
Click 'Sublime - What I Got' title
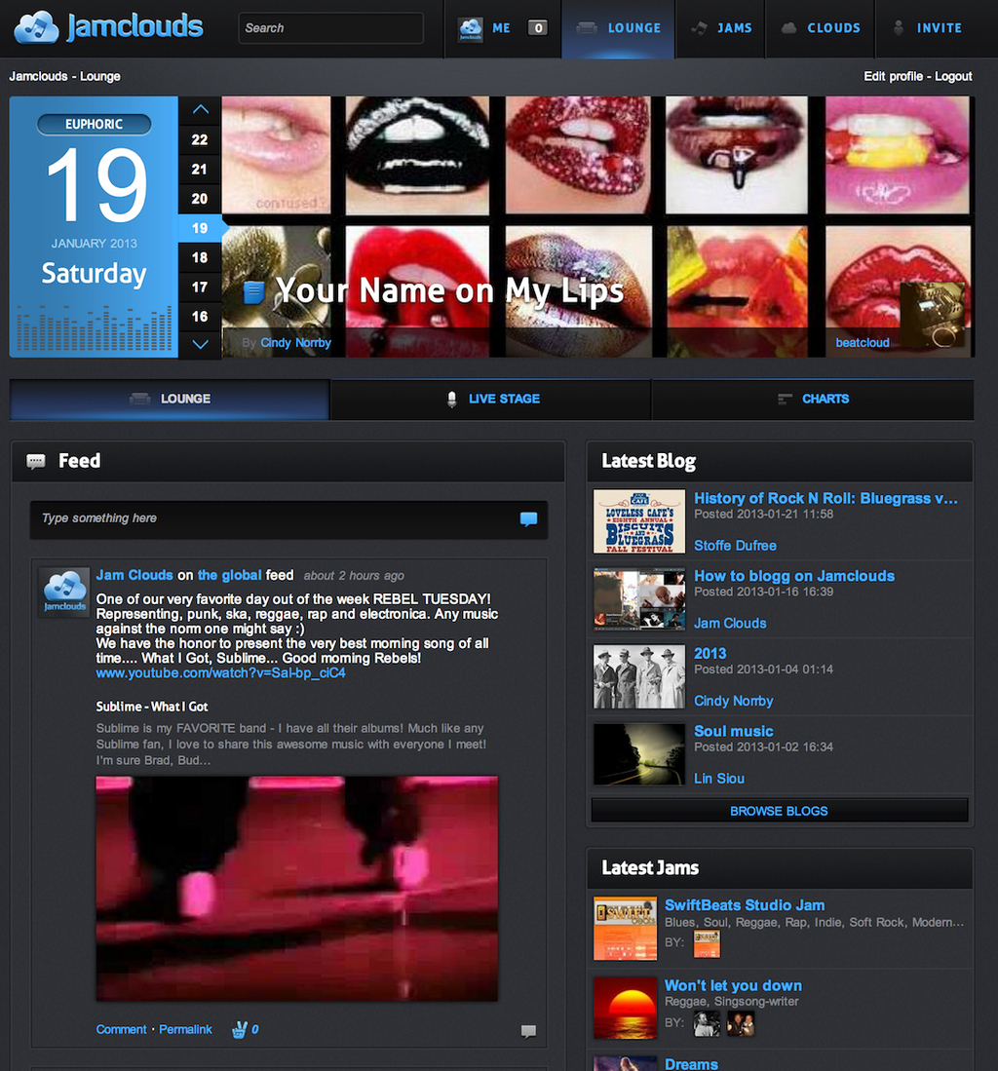click(152, 707)
